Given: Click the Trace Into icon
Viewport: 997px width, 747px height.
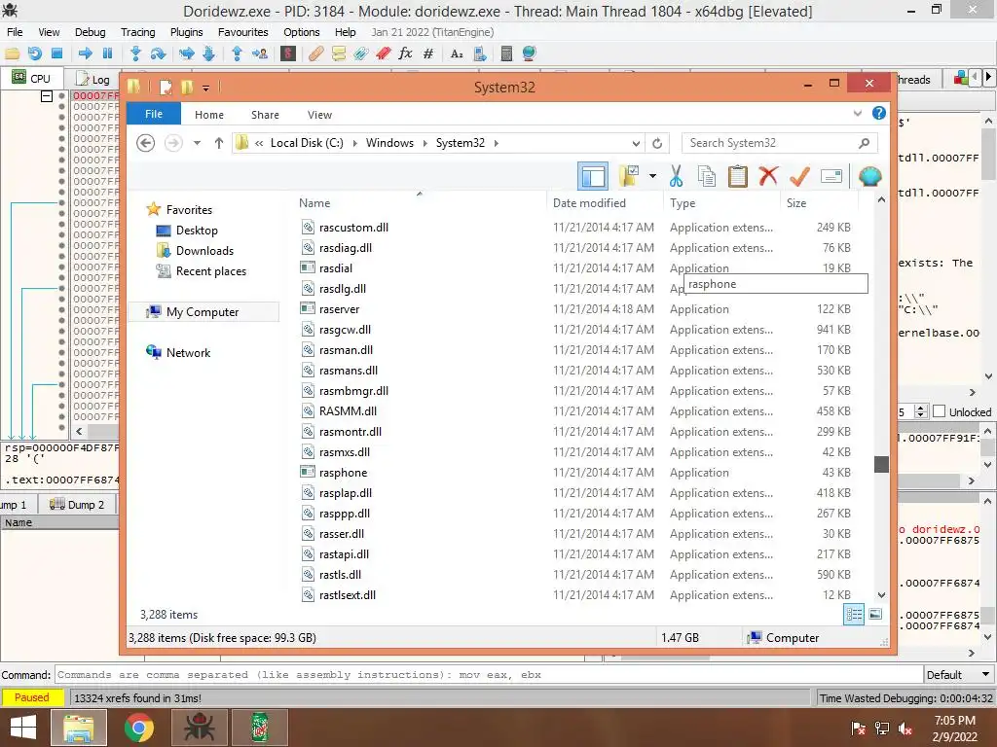Looking at the screenshot, I should pos(186,53).
